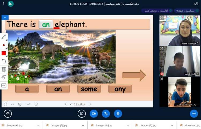Open the users list at top right
Screen dimensions: 201x129
point(196,4)
